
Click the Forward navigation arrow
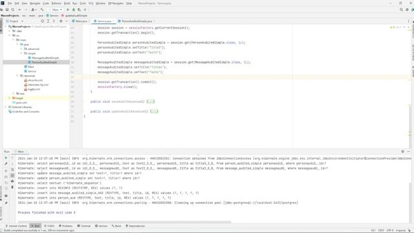[26, 10]
